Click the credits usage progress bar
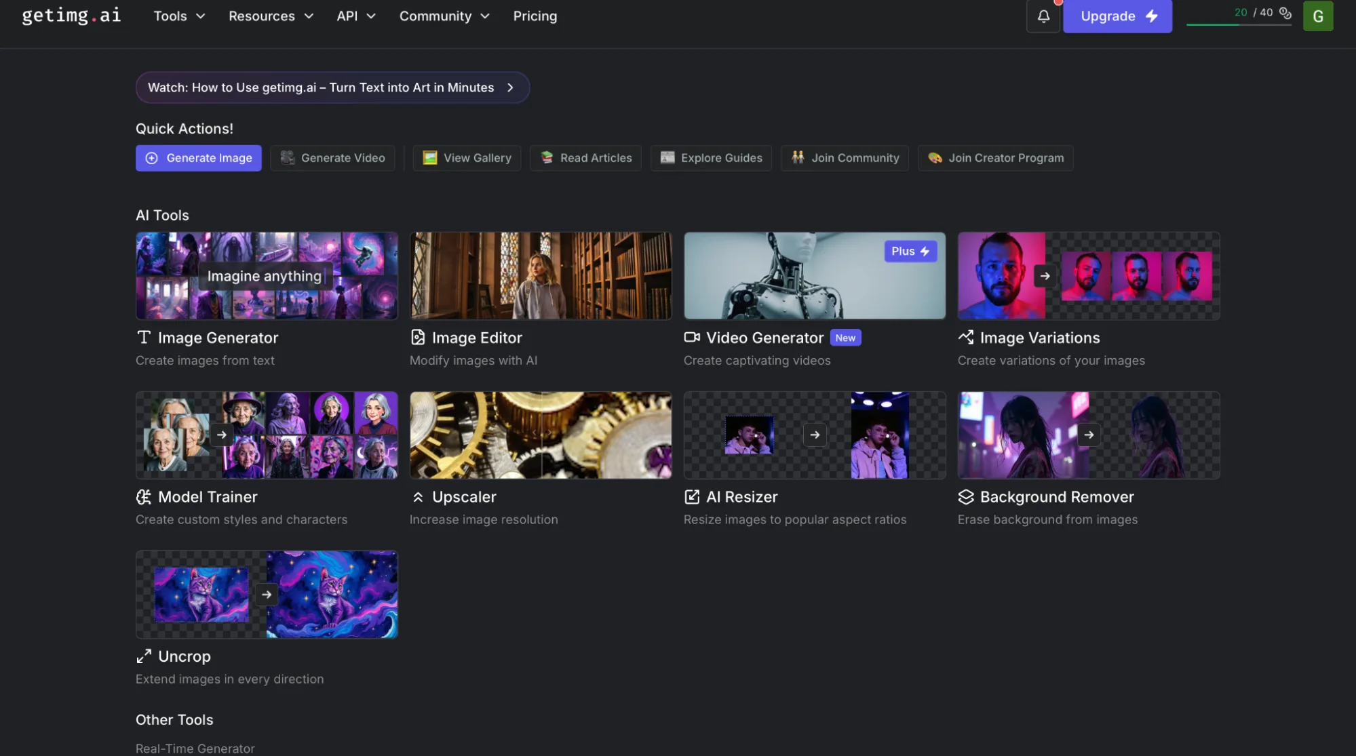 point(1239,24)
